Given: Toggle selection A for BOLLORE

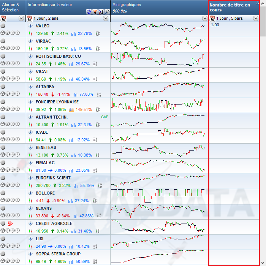Looking at the screenshot, I should (x=3, y=200).
